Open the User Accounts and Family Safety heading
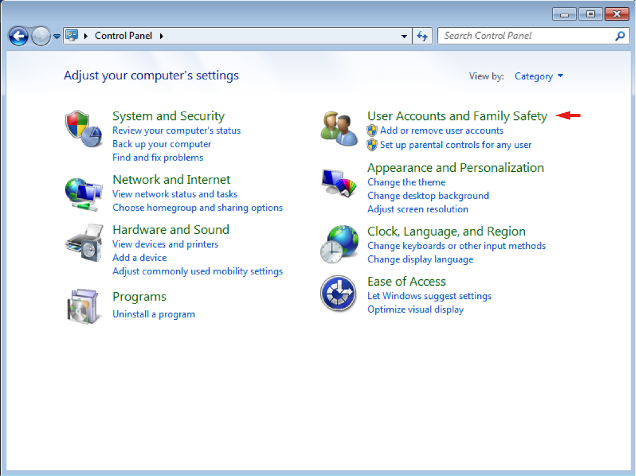The image size is (636, 476). coord(457,116)
